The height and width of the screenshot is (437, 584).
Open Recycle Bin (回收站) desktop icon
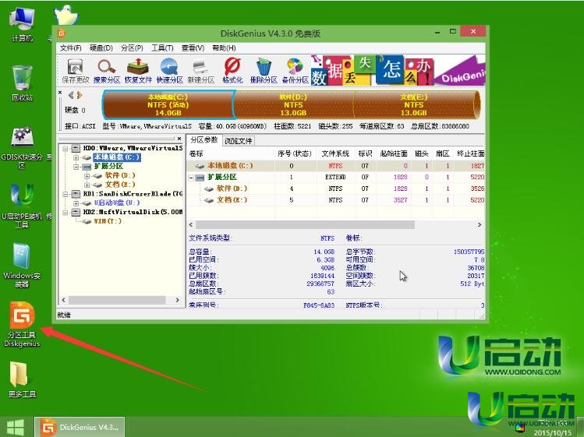[22, 83]
